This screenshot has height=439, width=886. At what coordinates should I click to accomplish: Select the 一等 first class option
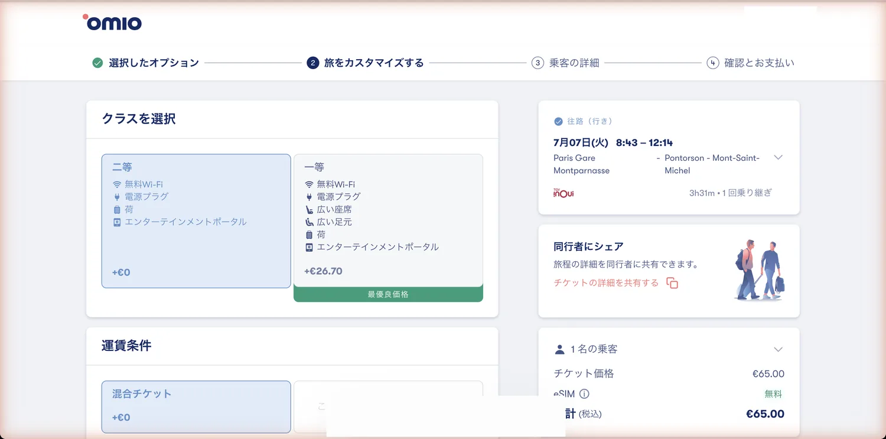point(388,221)
